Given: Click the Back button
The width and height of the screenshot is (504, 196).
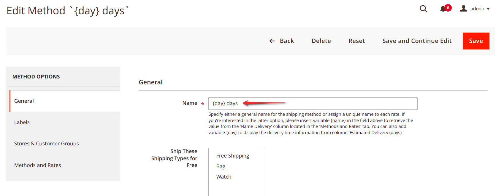Looking at the screenshot, I should click(x=281, y=41).
